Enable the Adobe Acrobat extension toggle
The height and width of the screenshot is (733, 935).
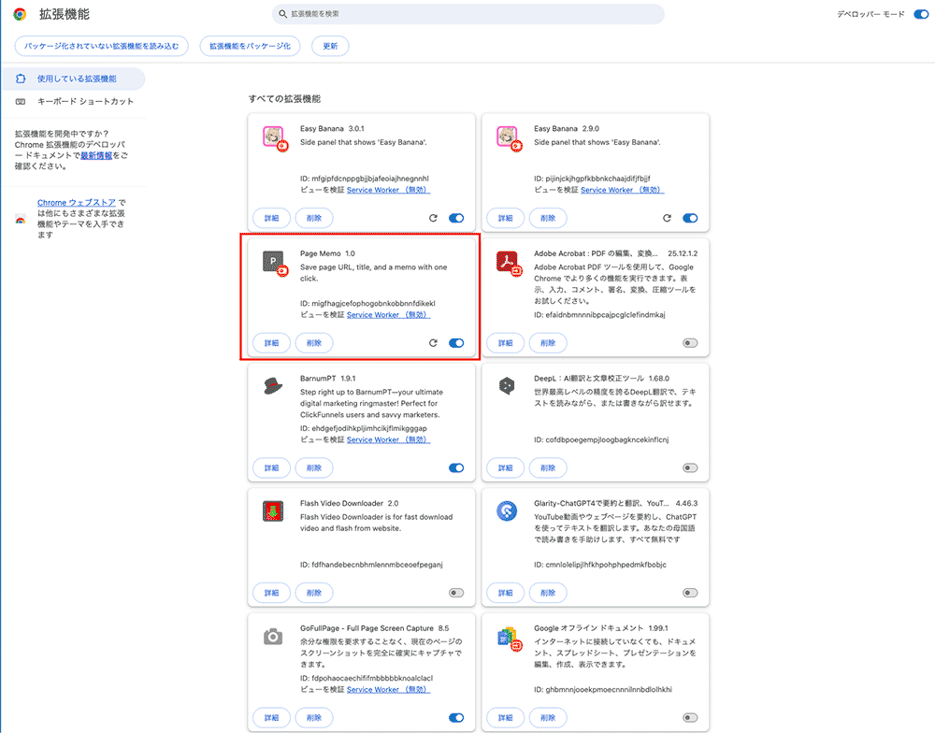690,343
